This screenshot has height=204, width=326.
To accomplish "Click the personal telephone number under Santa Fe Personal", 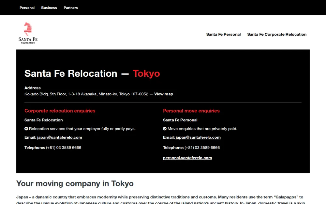I will click(x=202, y=148).
